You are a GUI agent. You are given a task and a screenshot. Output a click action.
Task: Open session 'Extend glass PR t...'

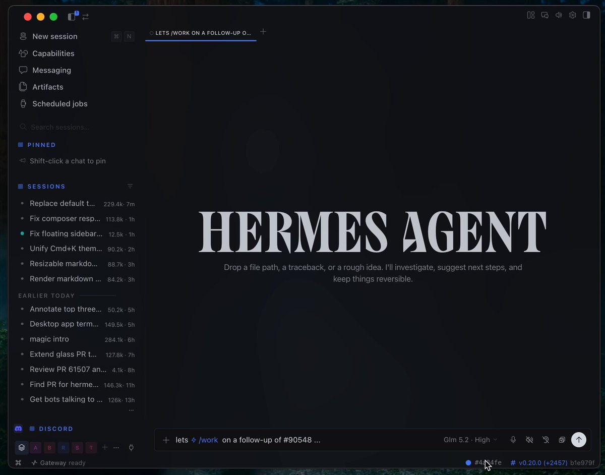click(x=76, y=354)
